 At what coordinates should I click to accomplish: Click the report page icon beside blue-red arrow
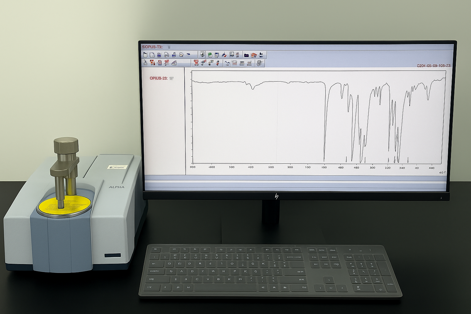[x=232, y=55]
